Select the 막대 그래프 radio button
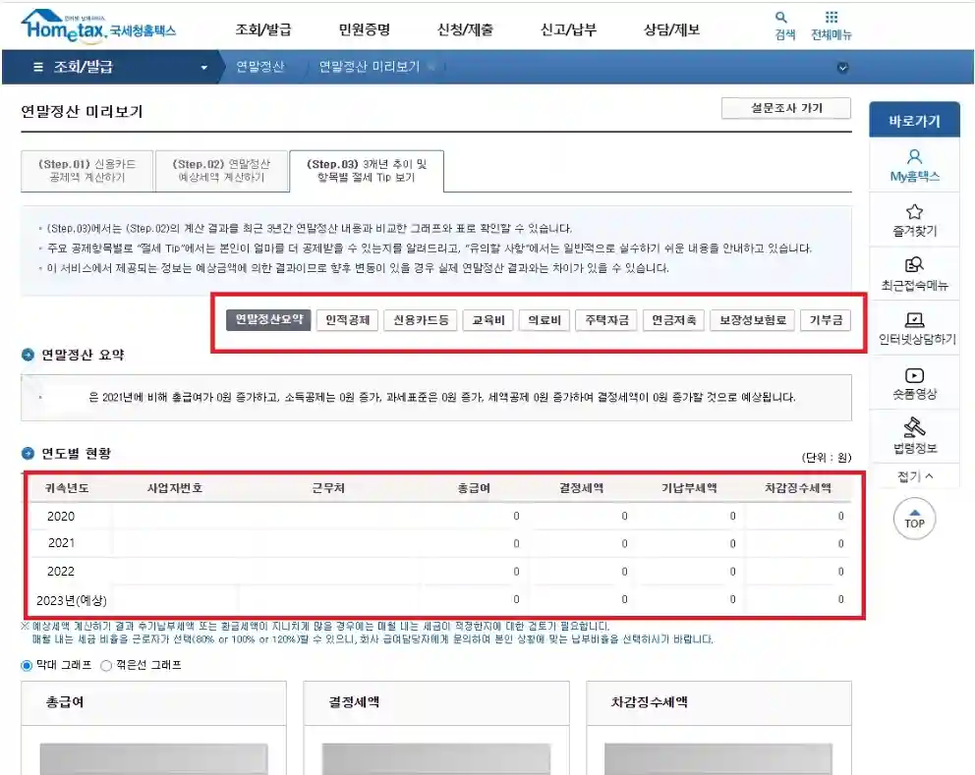The image size is (975, 775). (x=26, y=663)
